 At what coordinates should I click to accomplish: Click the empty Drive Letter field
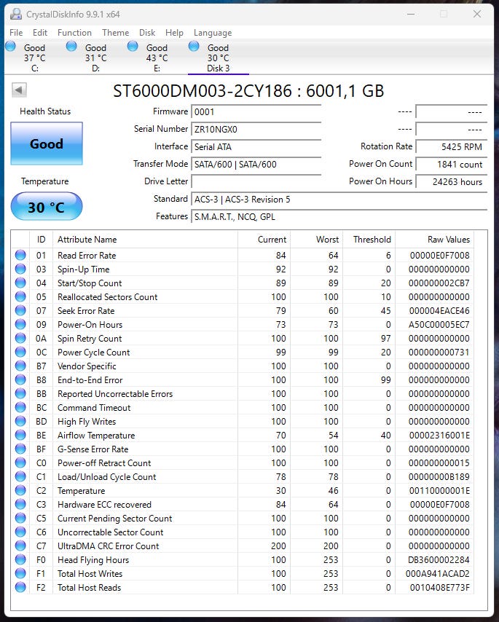[x=256, y=181]
